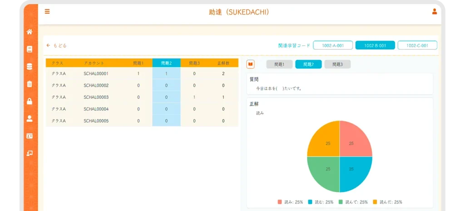
Task: Click the クラス column header
Action: 57,63
